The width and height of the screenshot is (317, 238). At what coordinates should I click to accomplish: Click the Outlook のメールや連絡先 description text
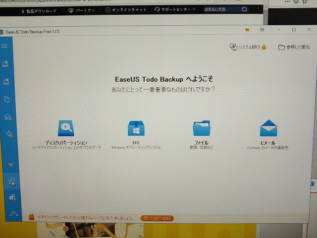[x=268, y=148]
